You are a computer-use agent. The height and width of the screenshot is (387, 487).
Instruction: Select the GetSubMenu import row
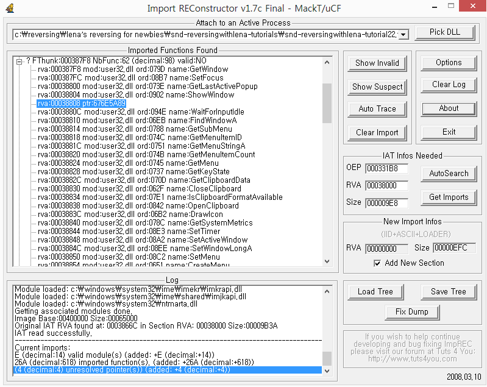coord(135,129)
